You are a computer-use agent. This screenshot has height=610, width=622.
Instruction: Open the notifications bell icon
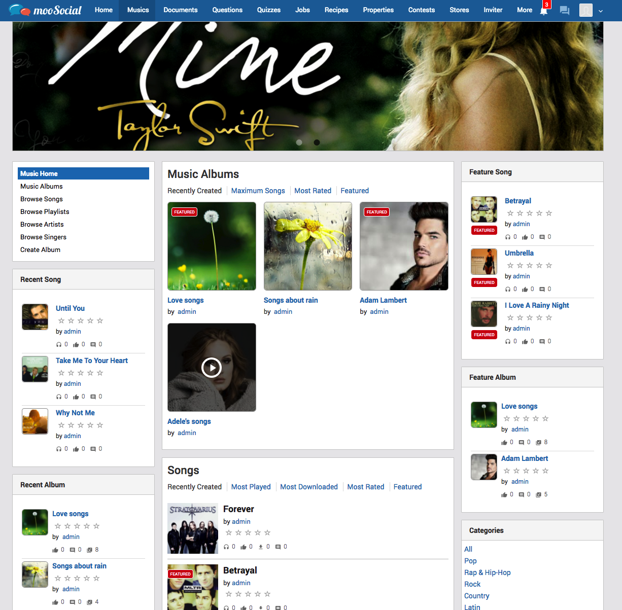544,11
